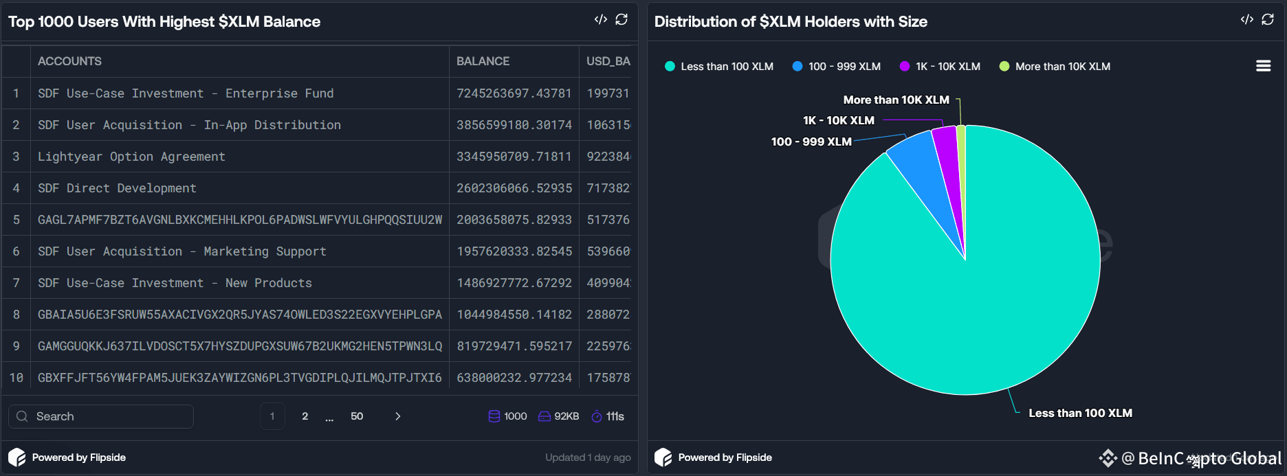1287x476 pixels.
Task: Refresh the Top 1000 Users table
Action: point(621,20)
